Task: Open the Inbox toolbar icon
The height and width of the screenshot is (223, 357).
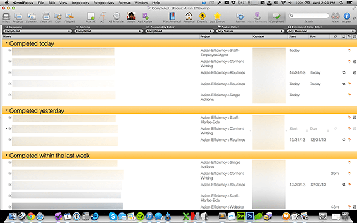Action: pos(6,17)
